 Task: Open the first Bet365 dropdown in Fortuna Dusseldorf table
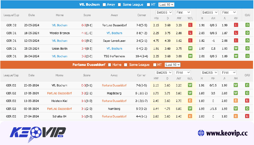(164, 73)
